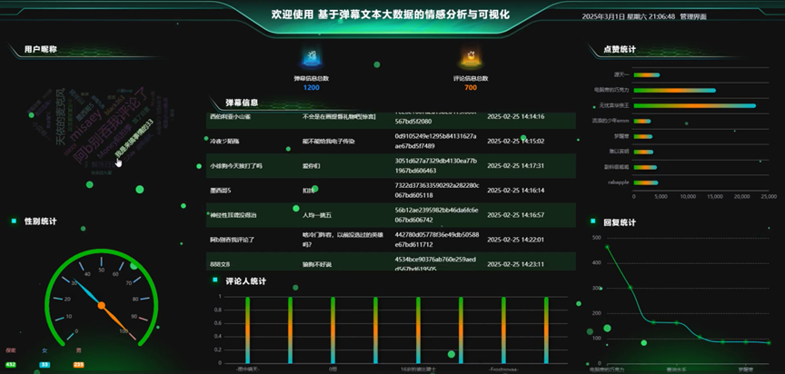Click the first reply line data point near 460
This screenshot has height=374, width=785.
607,247
